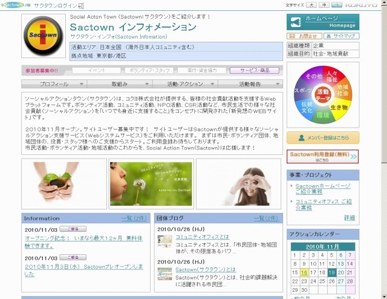Click the vertical scrollbar thumb
Screen dimensions: 387x299
point(384,84)
